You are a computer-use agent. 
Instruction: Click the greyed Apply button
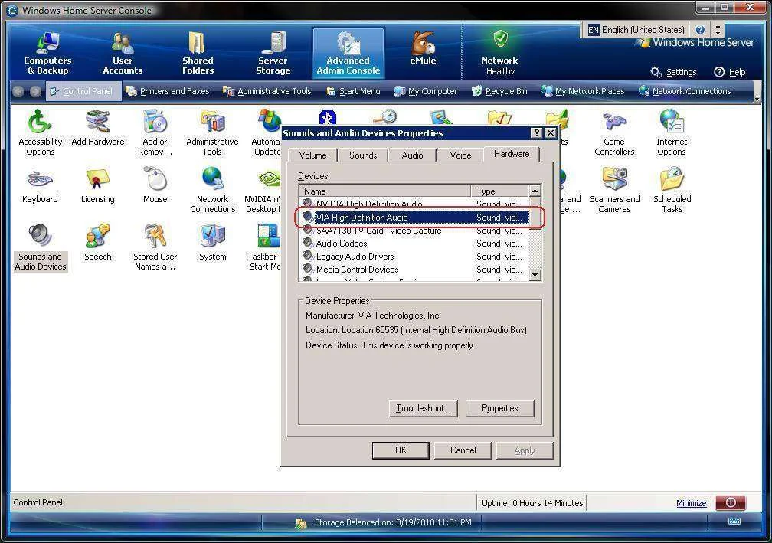coord(525,450)
